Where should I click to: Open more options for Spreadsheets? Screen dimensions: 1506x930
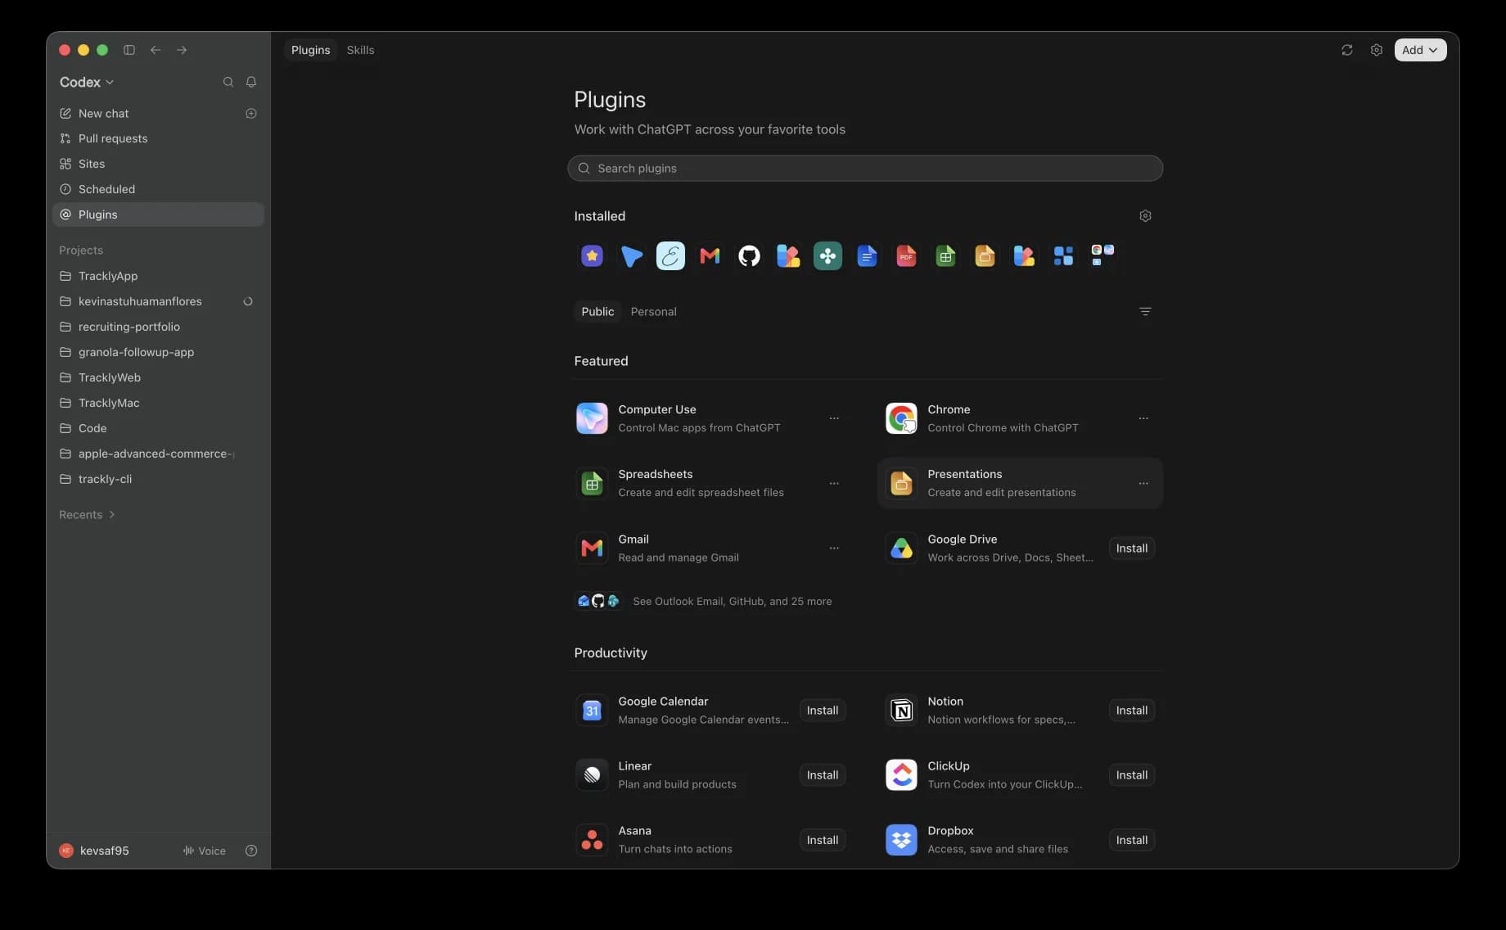(x=834, y=484)
